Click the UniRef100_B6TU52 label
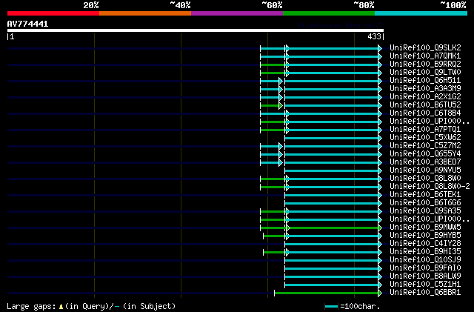The width and height of the screenshot is (474, 312). 425,105
